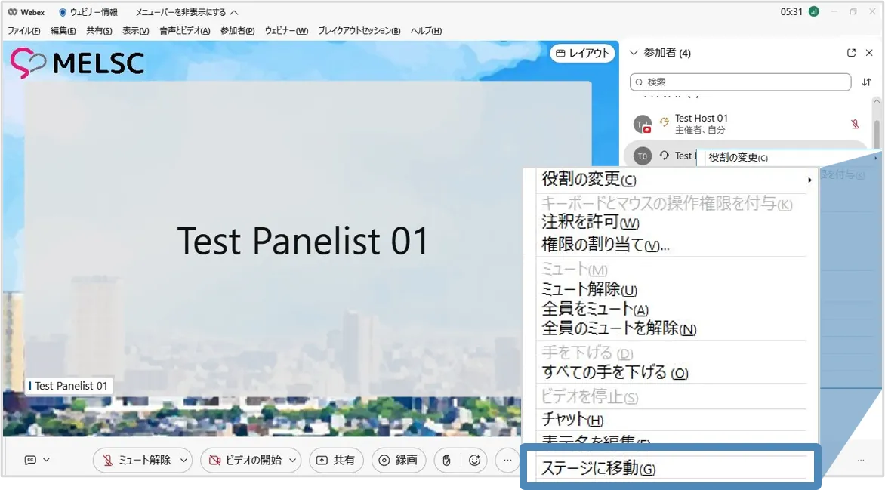Pop out the participants panel

click(x=852, y=53)
